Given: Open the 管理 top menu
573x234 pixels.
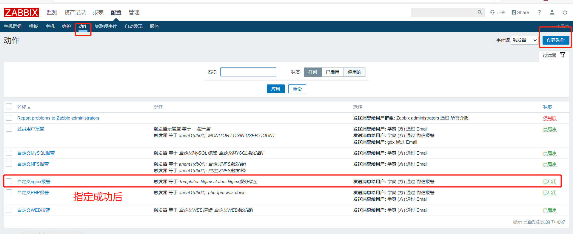Looking at the screenshot, I should [x=134, y=12].
